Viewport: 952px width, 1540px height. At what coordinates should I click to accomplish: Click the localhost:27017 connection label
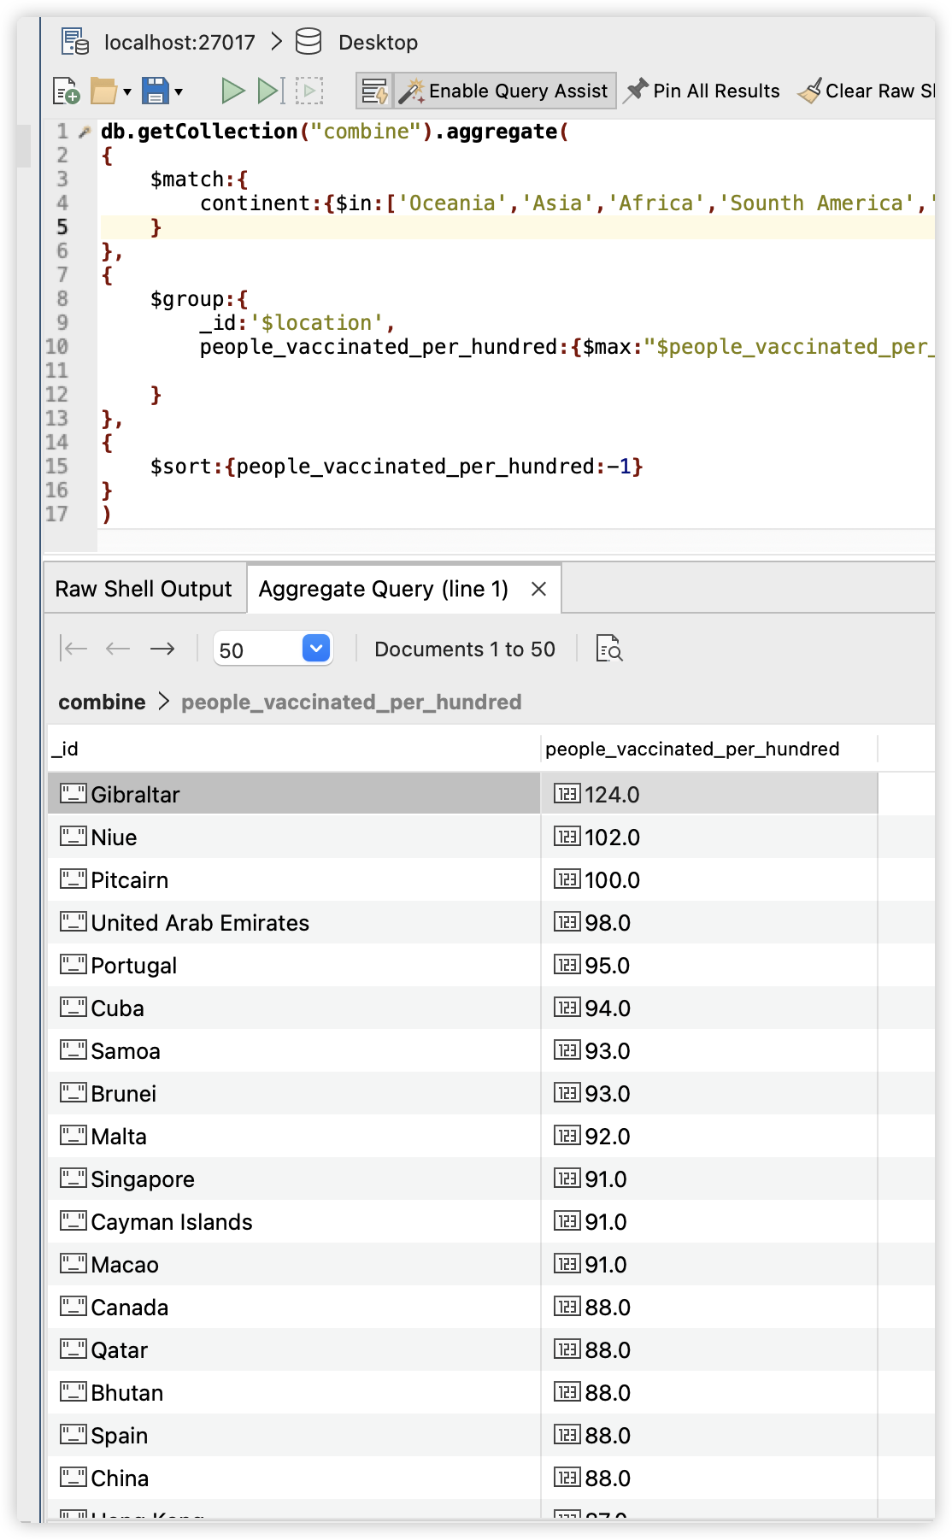pos(179,42)
